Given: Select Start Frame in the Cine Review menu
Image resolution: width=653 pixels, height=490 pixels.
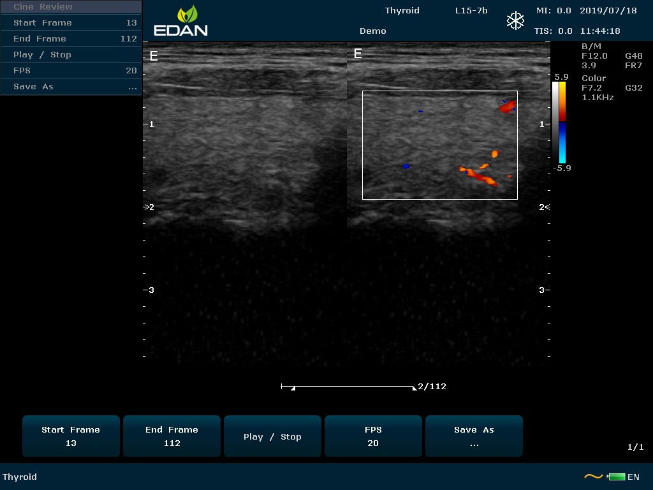Looking at the screenshot, I should (71, 22).
